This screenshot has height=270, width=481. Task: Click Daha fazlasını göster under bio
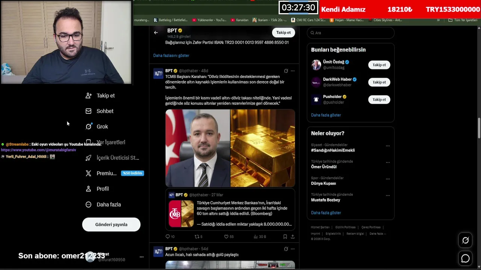(171, 55)
